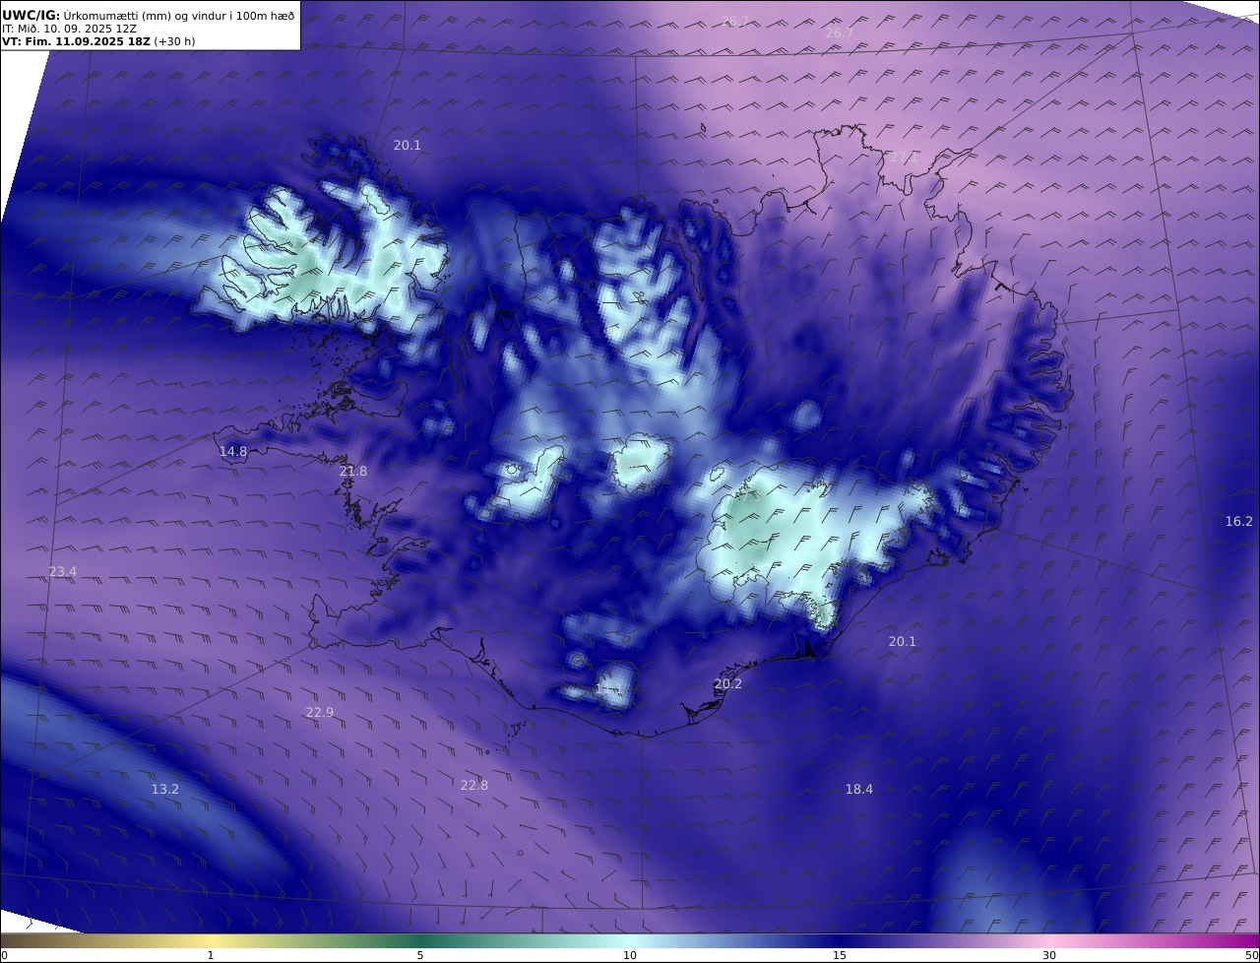1260x963 pixels.
Task: Click the 18.4 value label
Action: pyautogui.click(x=859, y=789)
